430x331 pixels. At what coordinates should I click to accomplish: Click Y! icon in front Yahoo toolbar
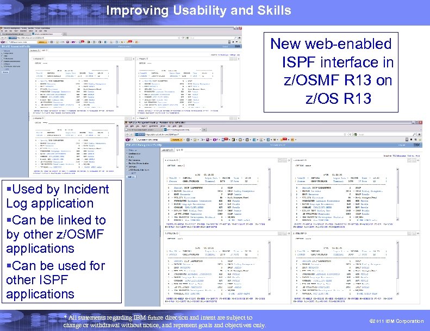pos(215,140)
